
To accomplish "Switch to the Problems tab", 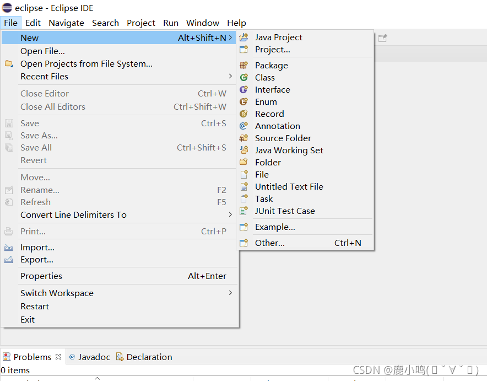I will (x=33, y=357).
